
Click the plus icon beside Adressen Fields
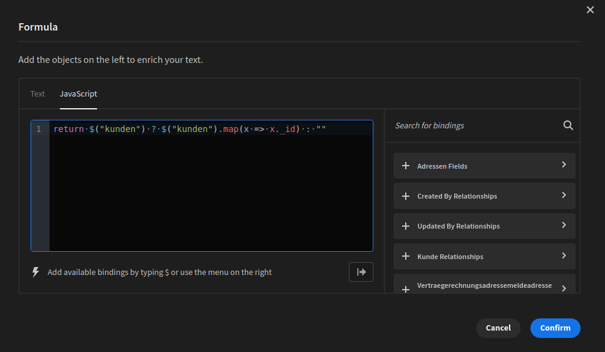tap(406, 166)
